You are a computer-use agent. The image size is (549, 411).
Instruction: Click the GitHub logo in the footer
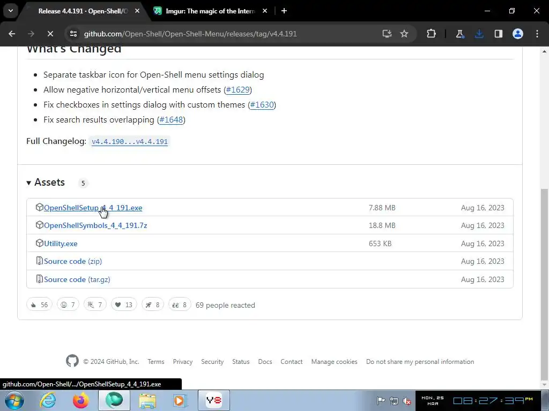coord(72,361)
